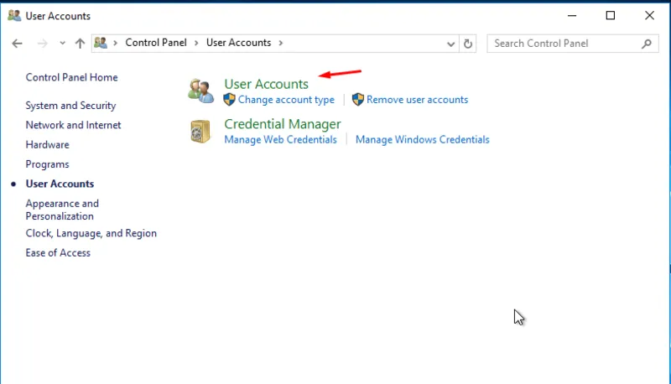Click the search magnifier icon
This screenshot has height=384, width=671.
(x=646, y=44)
